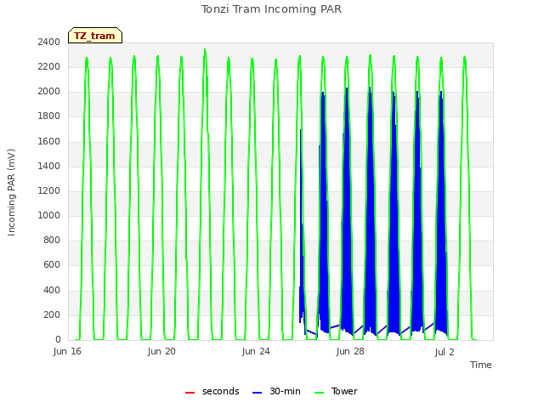Click the 1800 y-axis tick label
Image resolution: width=544 pixels, height=408 pixels.
tap(49, 116)
